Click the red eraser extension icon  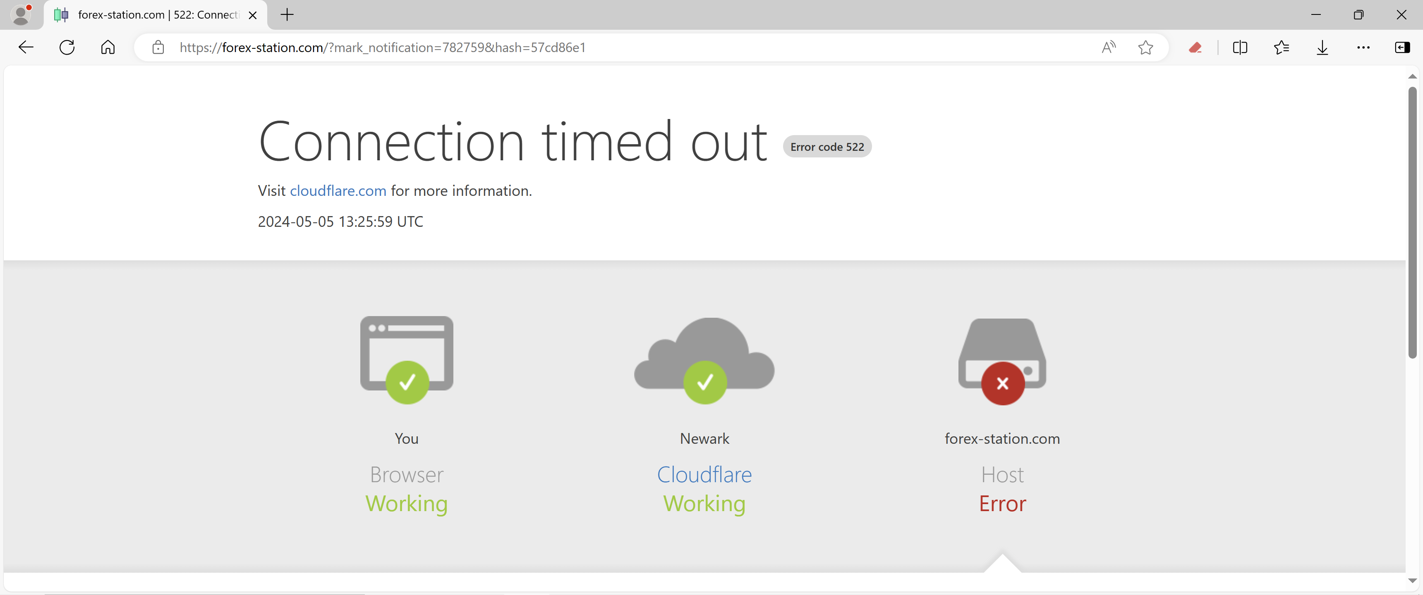1195,48
